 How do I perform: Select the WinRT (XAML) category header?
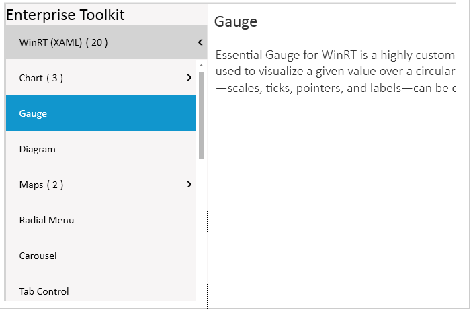click(64, 42)
